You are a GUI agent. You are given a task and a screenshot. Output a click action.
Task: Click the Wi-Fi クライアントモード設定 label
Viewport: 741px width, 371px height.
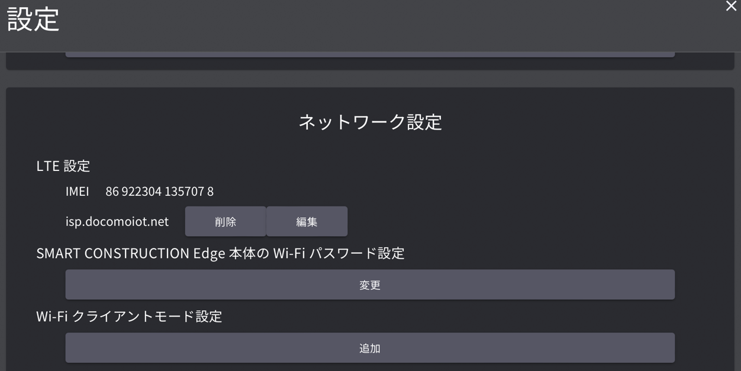(129, 316)
